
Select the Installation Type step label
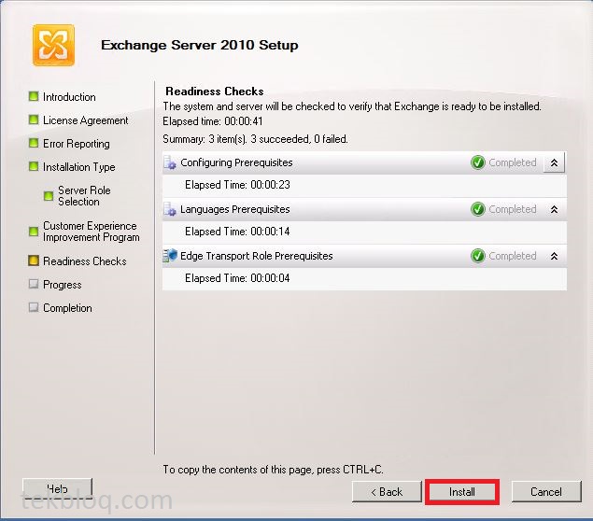pyautogui.click(x=79, y=167)
